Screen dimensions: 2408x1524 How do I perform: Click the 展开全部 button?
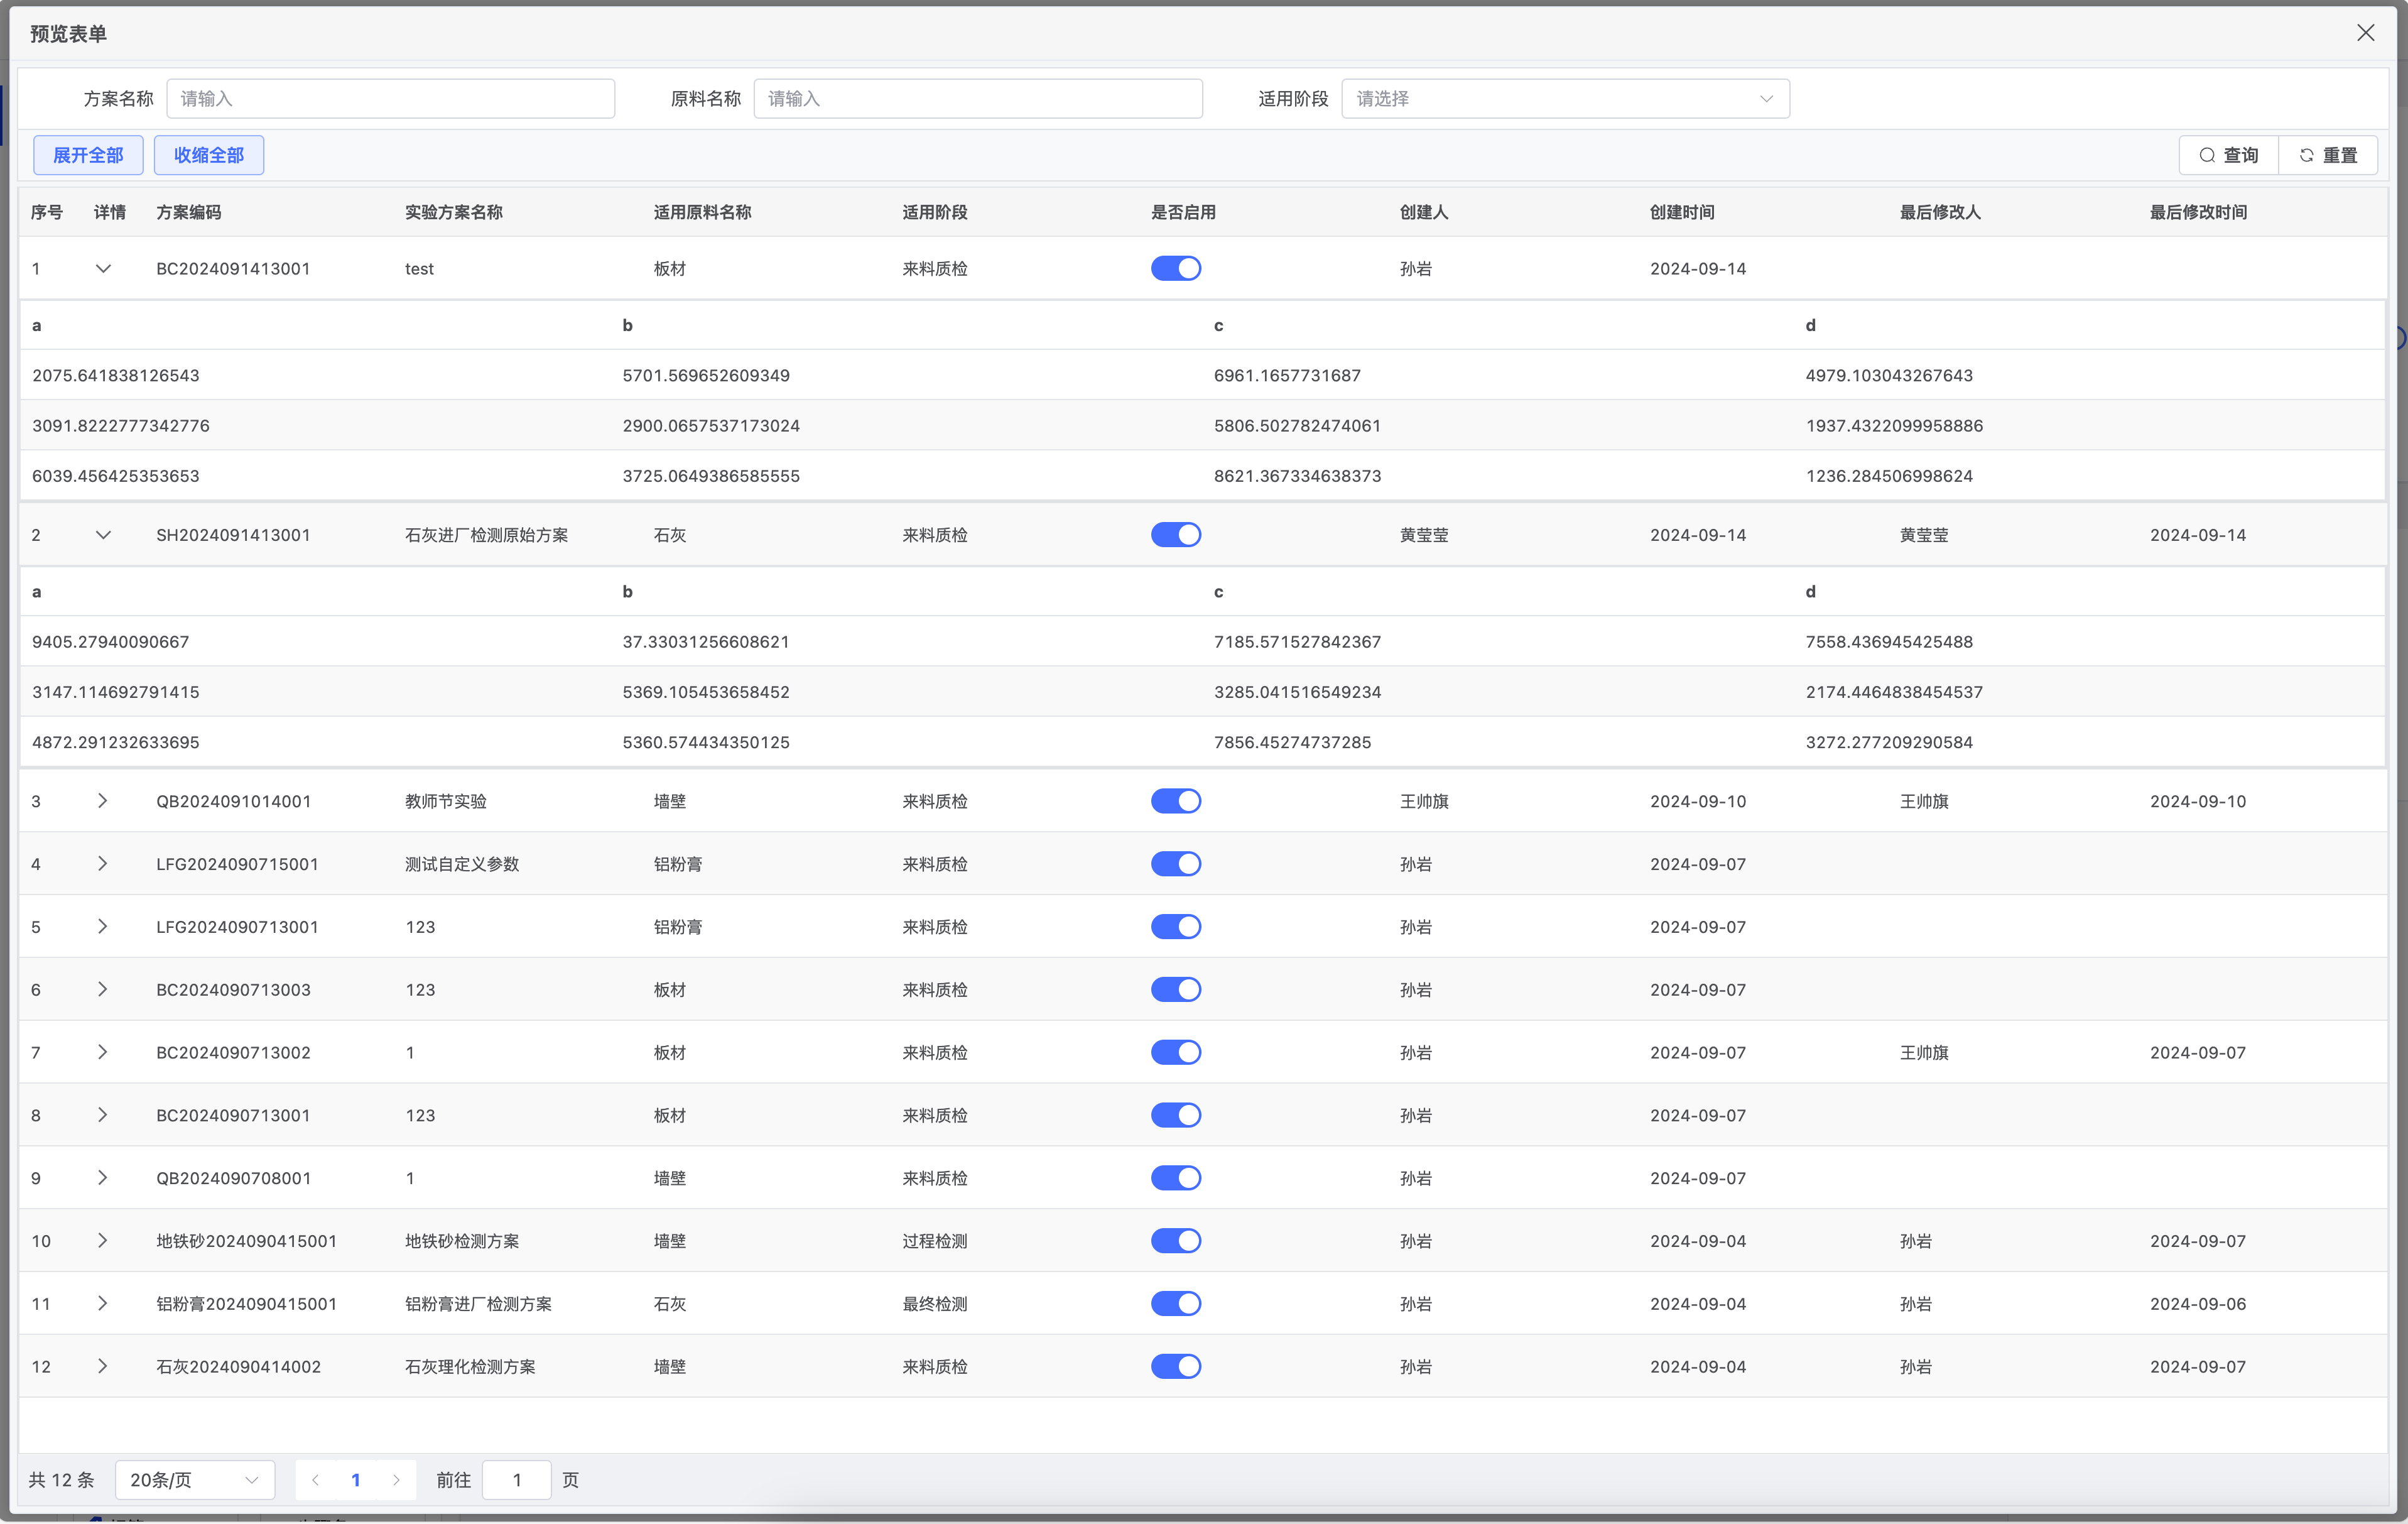point(88,155)
